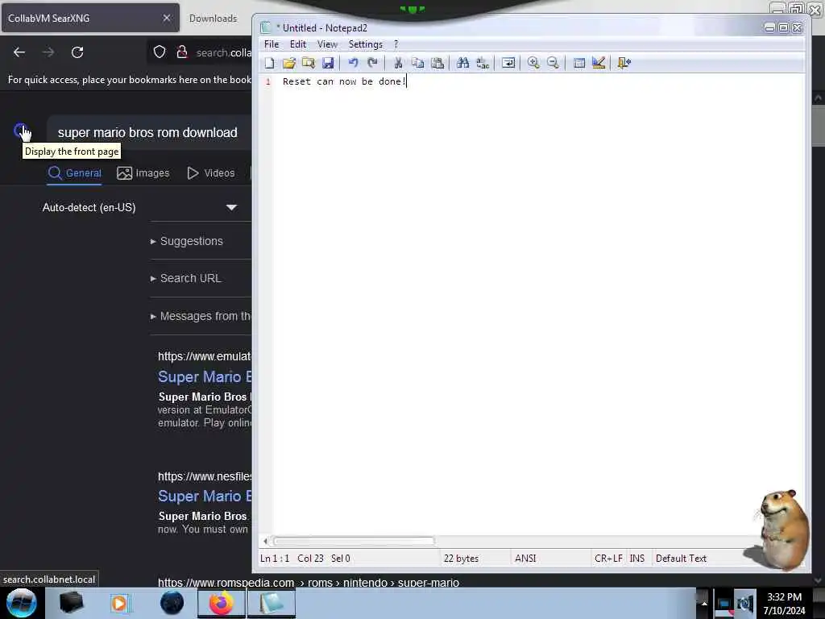Undo the last edit in Notepad2
Image resolution: width=825 pixels, height=619 pixels.
click(353, 63)
